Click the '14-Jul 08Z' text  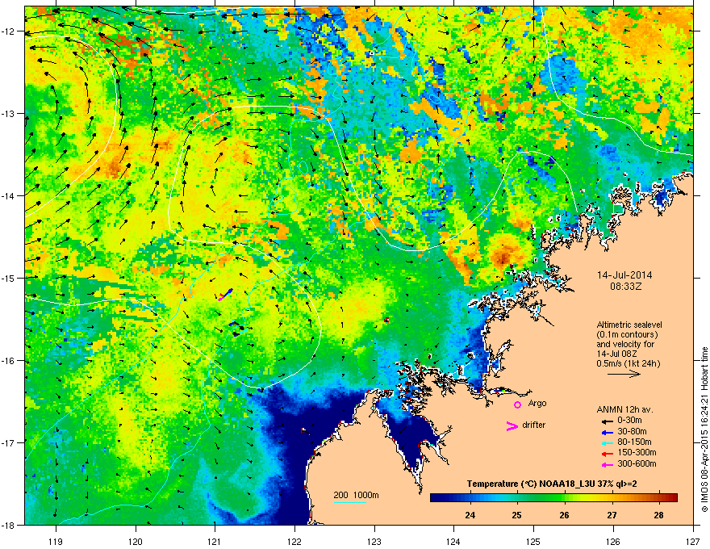[616, 354]
